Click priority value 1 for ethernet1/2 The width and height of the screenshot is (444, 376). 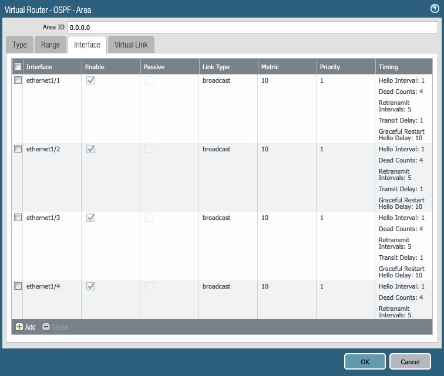(x=322, y=149)
